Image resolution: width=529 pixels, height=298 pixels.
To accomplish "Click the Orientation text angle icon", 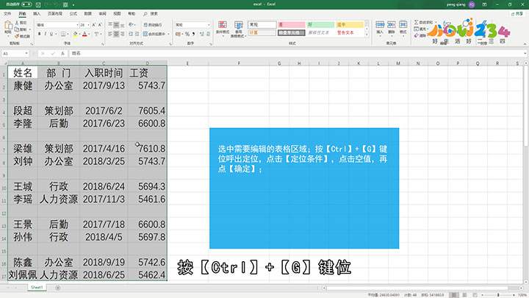I will (132, 25).
